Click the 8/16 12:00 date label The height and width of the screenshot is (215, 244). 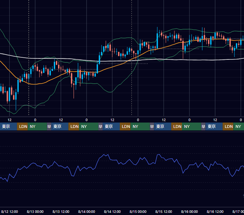pyautogui.click(x=215, y=211)
